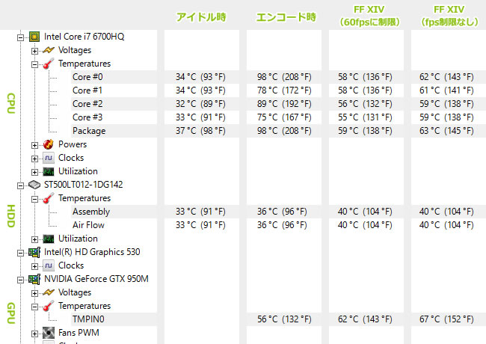Click the Fans PWM fan icon
The height and width of the screenshot is (344, 486).
pos(49,333)
